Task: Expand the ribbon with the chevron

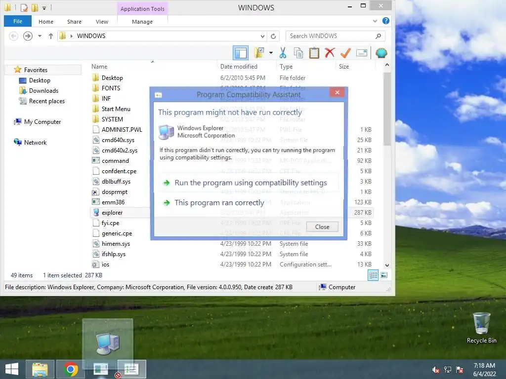Action: pyautogui.click(x=375, y=21)
